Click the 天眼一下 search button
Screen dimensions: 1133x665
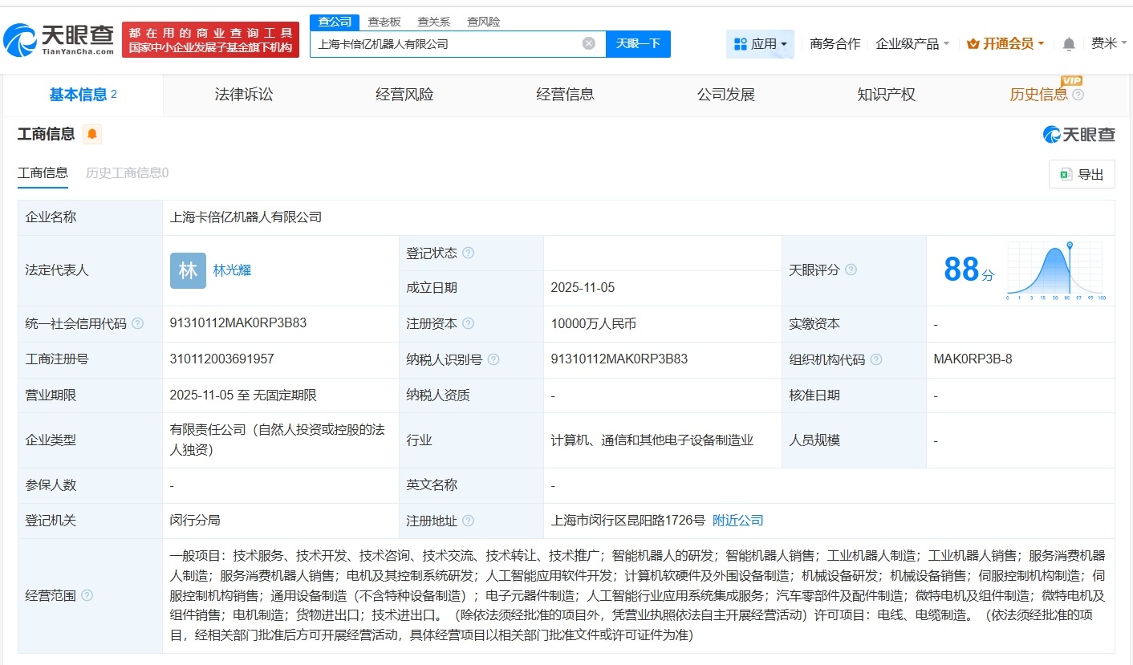[x=640, y=43]
